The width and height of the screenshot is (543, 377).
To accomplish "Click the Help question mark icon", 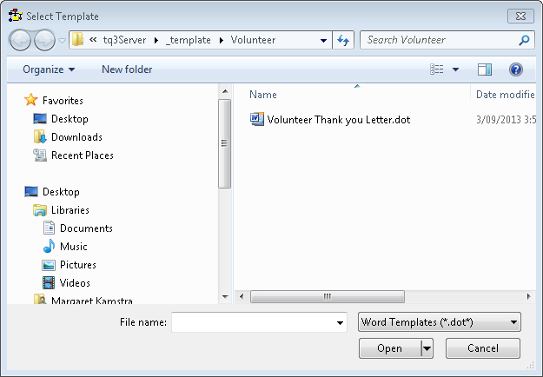I will point(515,69).
